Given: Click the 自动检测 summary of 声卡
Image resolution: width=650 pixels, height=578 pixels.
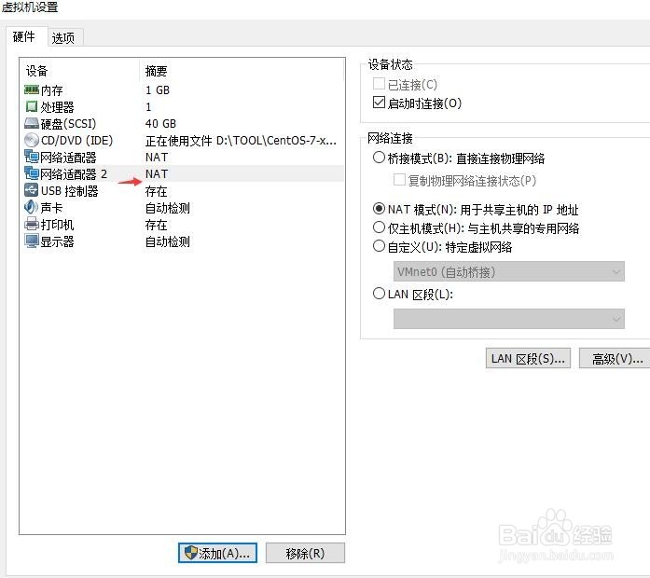Looking at the screenshot, I should [168, 208].
